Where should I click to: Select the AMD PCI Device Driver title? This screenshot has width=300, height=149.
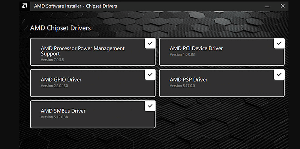click(x=196, y=48)
